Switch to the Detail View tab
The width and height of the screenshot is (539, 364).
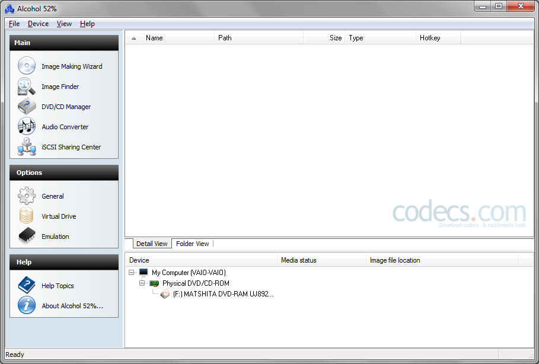click(x=152, y=244)
